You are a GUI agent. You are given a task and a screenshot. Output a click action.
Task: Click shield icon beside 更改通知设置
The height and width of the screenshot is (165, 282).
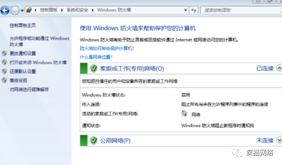(x=5, y=53)
